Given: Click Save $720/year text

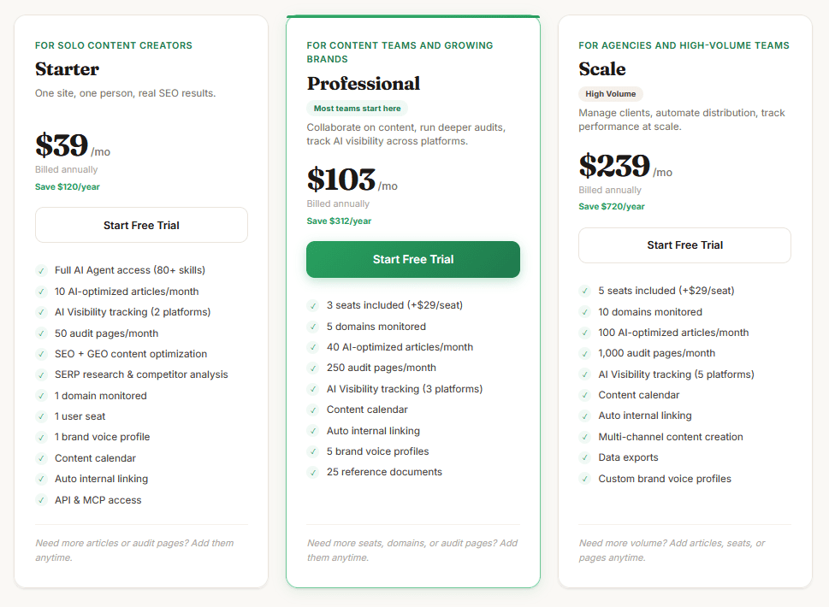Looking at the screenshot, I should click(x=612, y=207).
